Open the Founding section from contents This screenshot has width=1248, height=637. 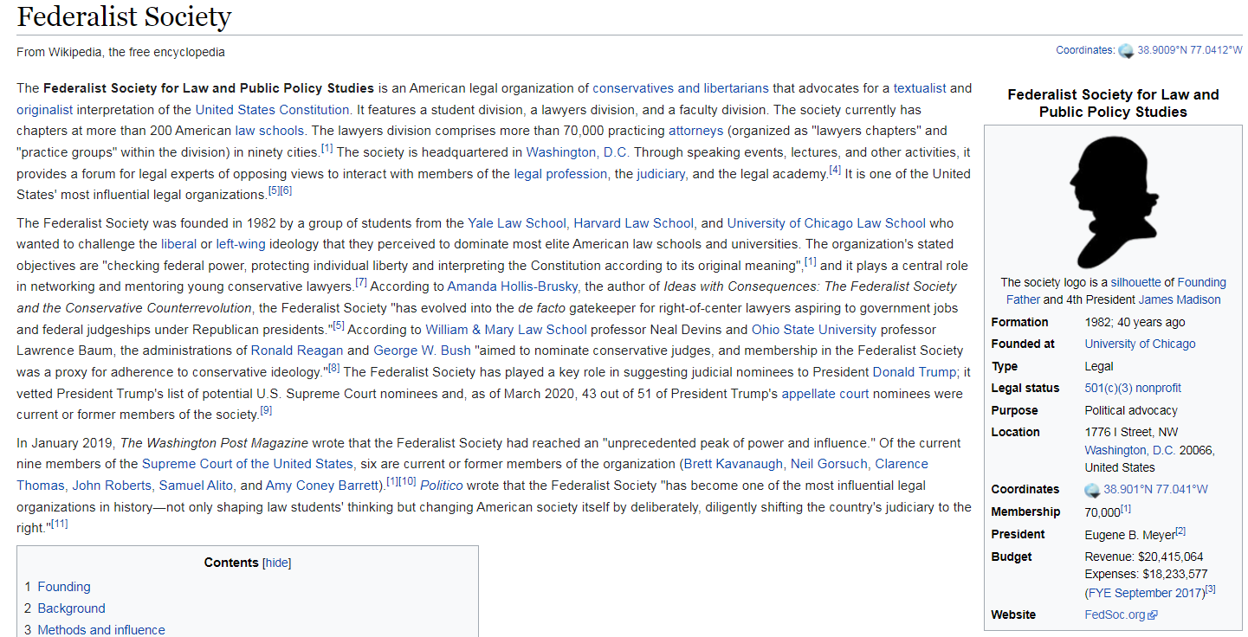pos(64,587)
